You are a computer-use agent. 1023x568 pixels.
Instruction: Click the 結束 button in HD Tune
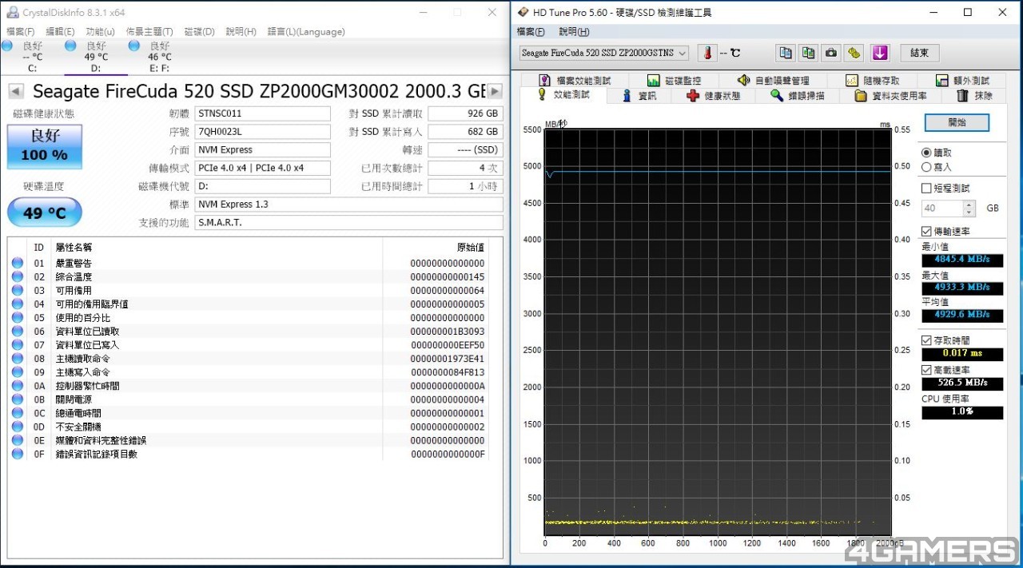coord(919,53)
